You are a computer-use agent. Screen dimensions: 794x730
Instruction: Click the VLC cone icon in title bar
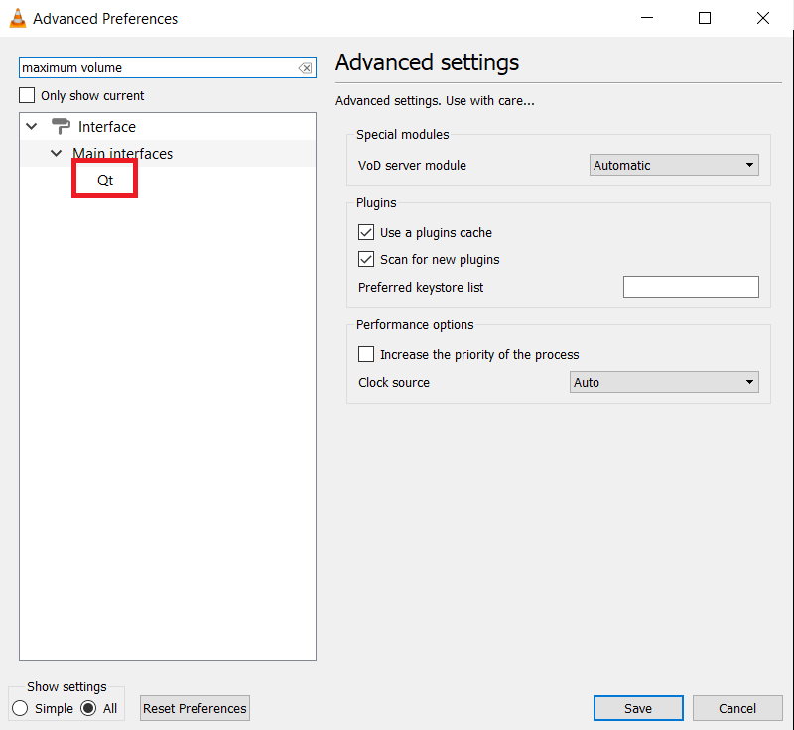pyautogui.click(x=17, y=18)
